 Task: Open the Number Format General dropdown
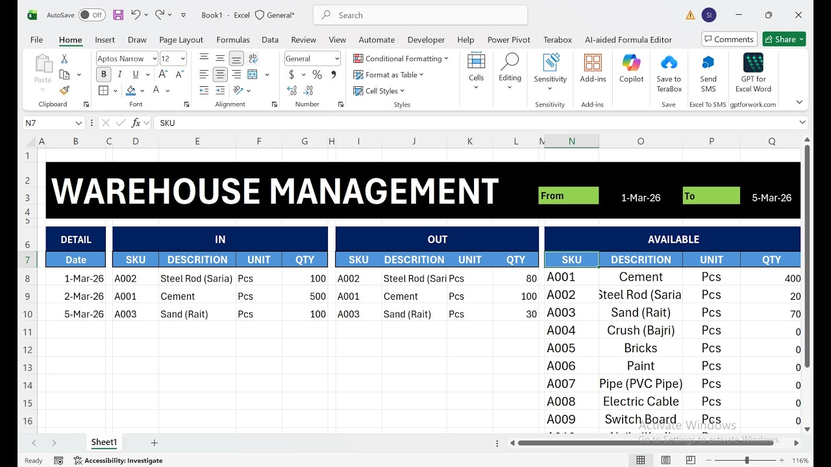(x=337, y=58)
